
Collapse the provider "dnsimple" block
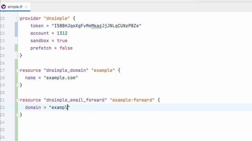click(x=18, y=19)
